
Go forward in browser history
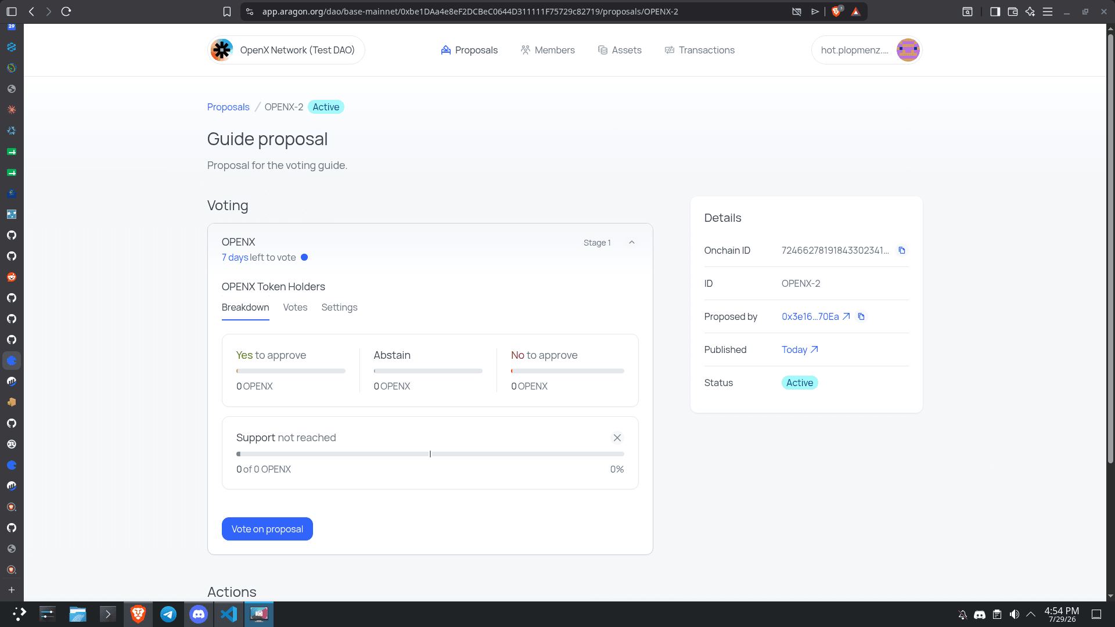click(49, 12)
